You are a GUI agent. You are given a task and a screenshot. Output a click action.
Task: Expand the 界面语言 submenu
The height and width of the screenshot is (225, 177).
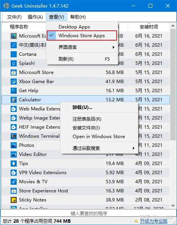point(82,47)
